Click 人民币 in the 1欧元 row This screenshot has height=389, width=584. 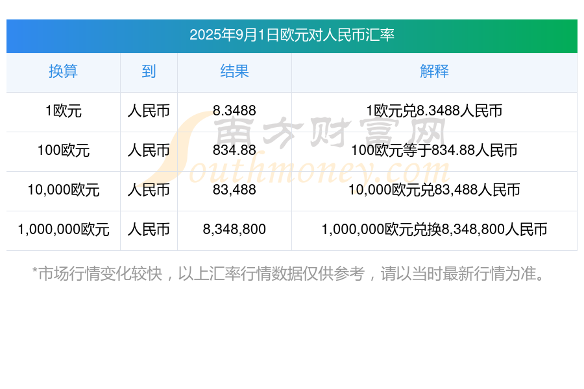click(149, 111)
